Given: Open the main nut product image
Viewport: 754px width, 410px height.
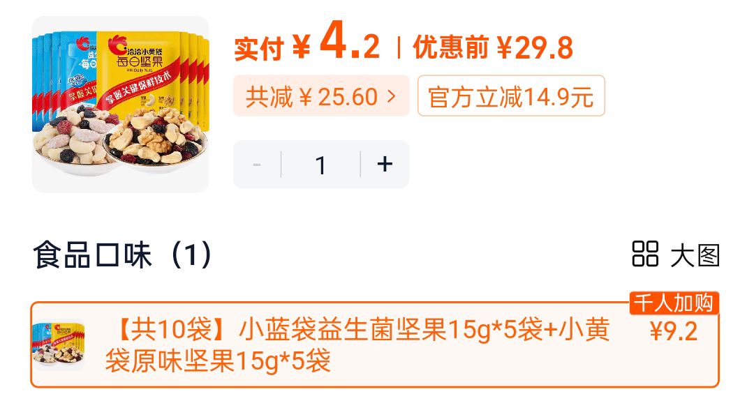Looking at the screenshot, I should (121, 105).
